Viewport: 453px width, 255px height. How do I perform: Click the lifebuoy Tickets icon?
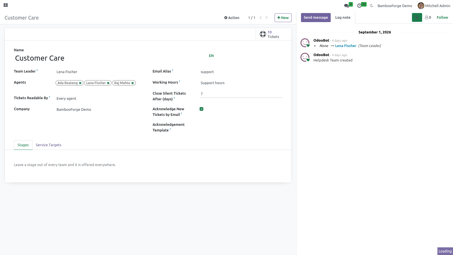tap(263, 34)
